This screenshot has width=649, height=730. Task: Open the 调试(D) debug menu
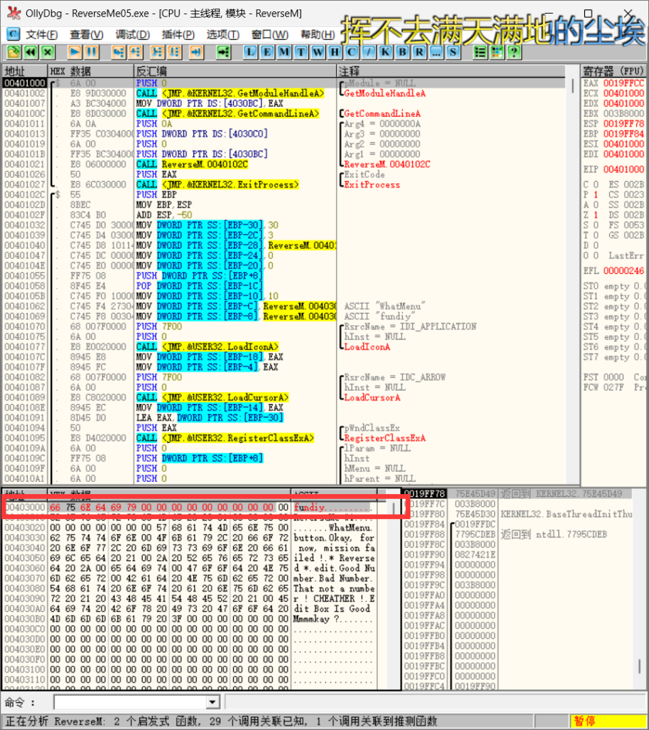(x=133, y=34)
